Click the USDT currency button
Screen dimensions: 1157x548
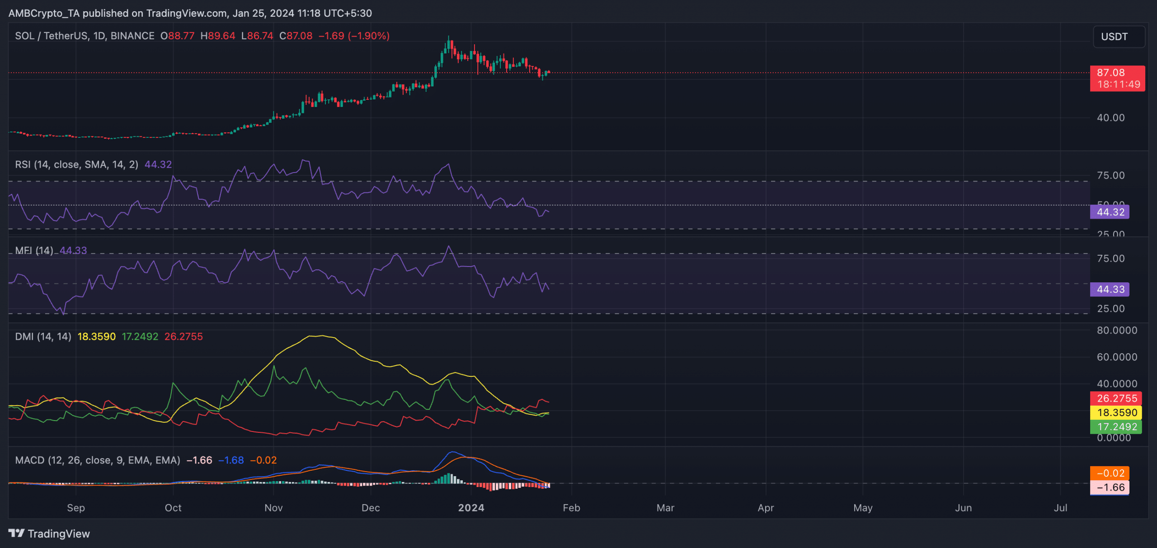[1119, 37]
